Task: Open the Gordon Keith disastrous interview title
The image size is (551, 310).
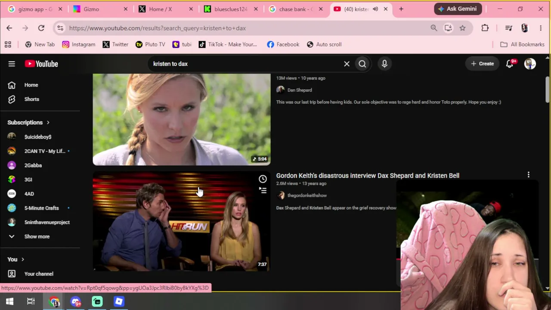Action: (368, 176)
